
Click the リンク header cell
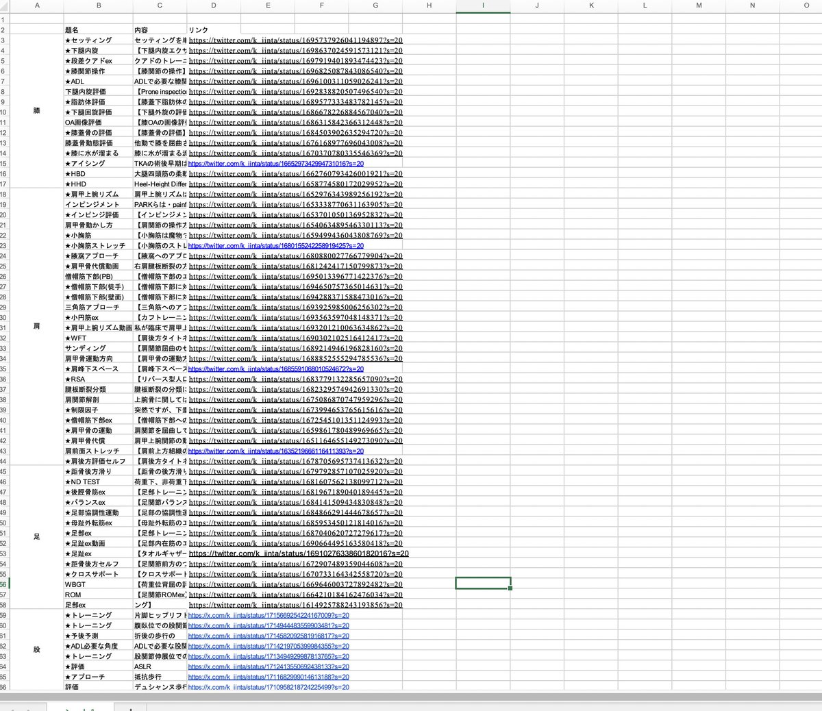click(x=214, y=30)
